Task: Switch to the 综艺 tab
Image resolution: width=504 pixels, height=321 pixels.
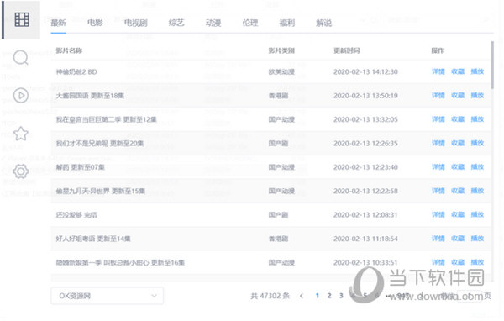Action: [176, 23]
